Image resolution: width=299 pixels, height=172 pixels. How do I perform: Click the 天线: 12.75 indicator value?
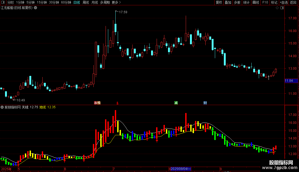tap(30, 107)
